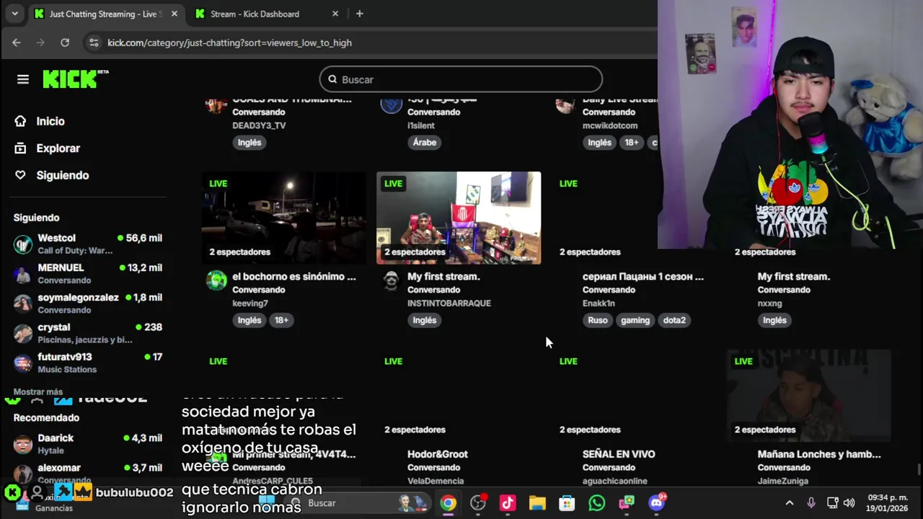The image size is (923, 519).
Task: Open keeving7 night street stream thumbnail
Action: click(283, 218)
